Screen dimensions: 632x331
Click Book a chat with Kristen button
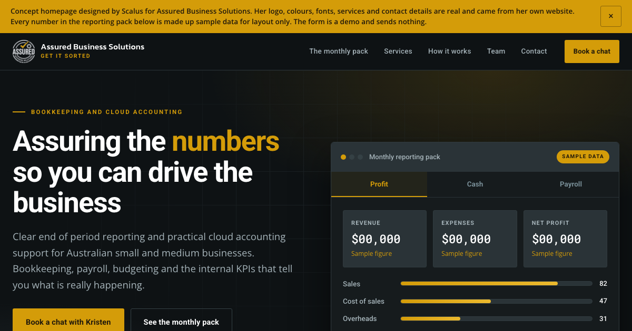tap(68, 322)
